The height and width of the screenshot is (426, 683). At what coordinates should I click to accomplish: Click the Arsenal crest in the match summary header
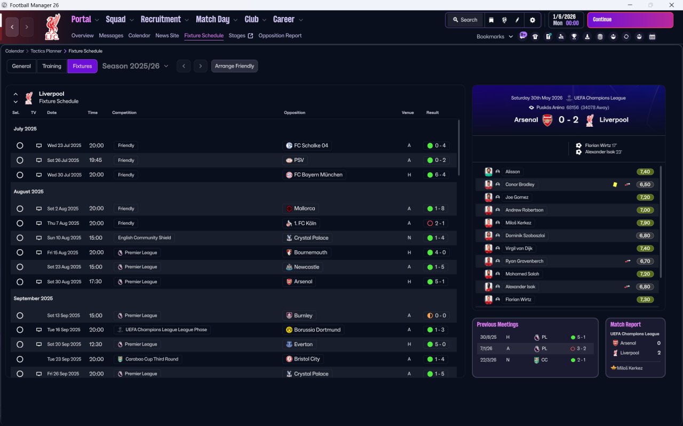(x=547, y=120)
